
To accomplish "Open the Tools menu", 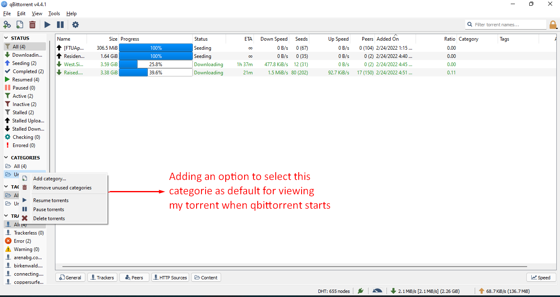I will coord(54,14).
